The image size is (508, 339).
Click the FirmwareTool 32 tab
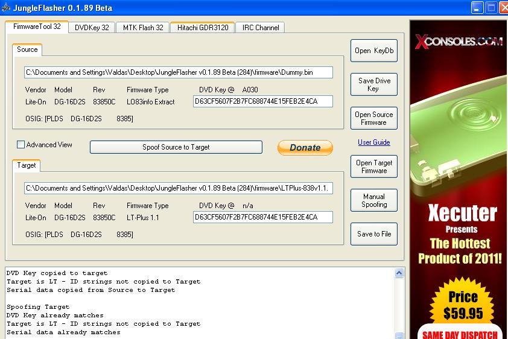click(37, 27)
